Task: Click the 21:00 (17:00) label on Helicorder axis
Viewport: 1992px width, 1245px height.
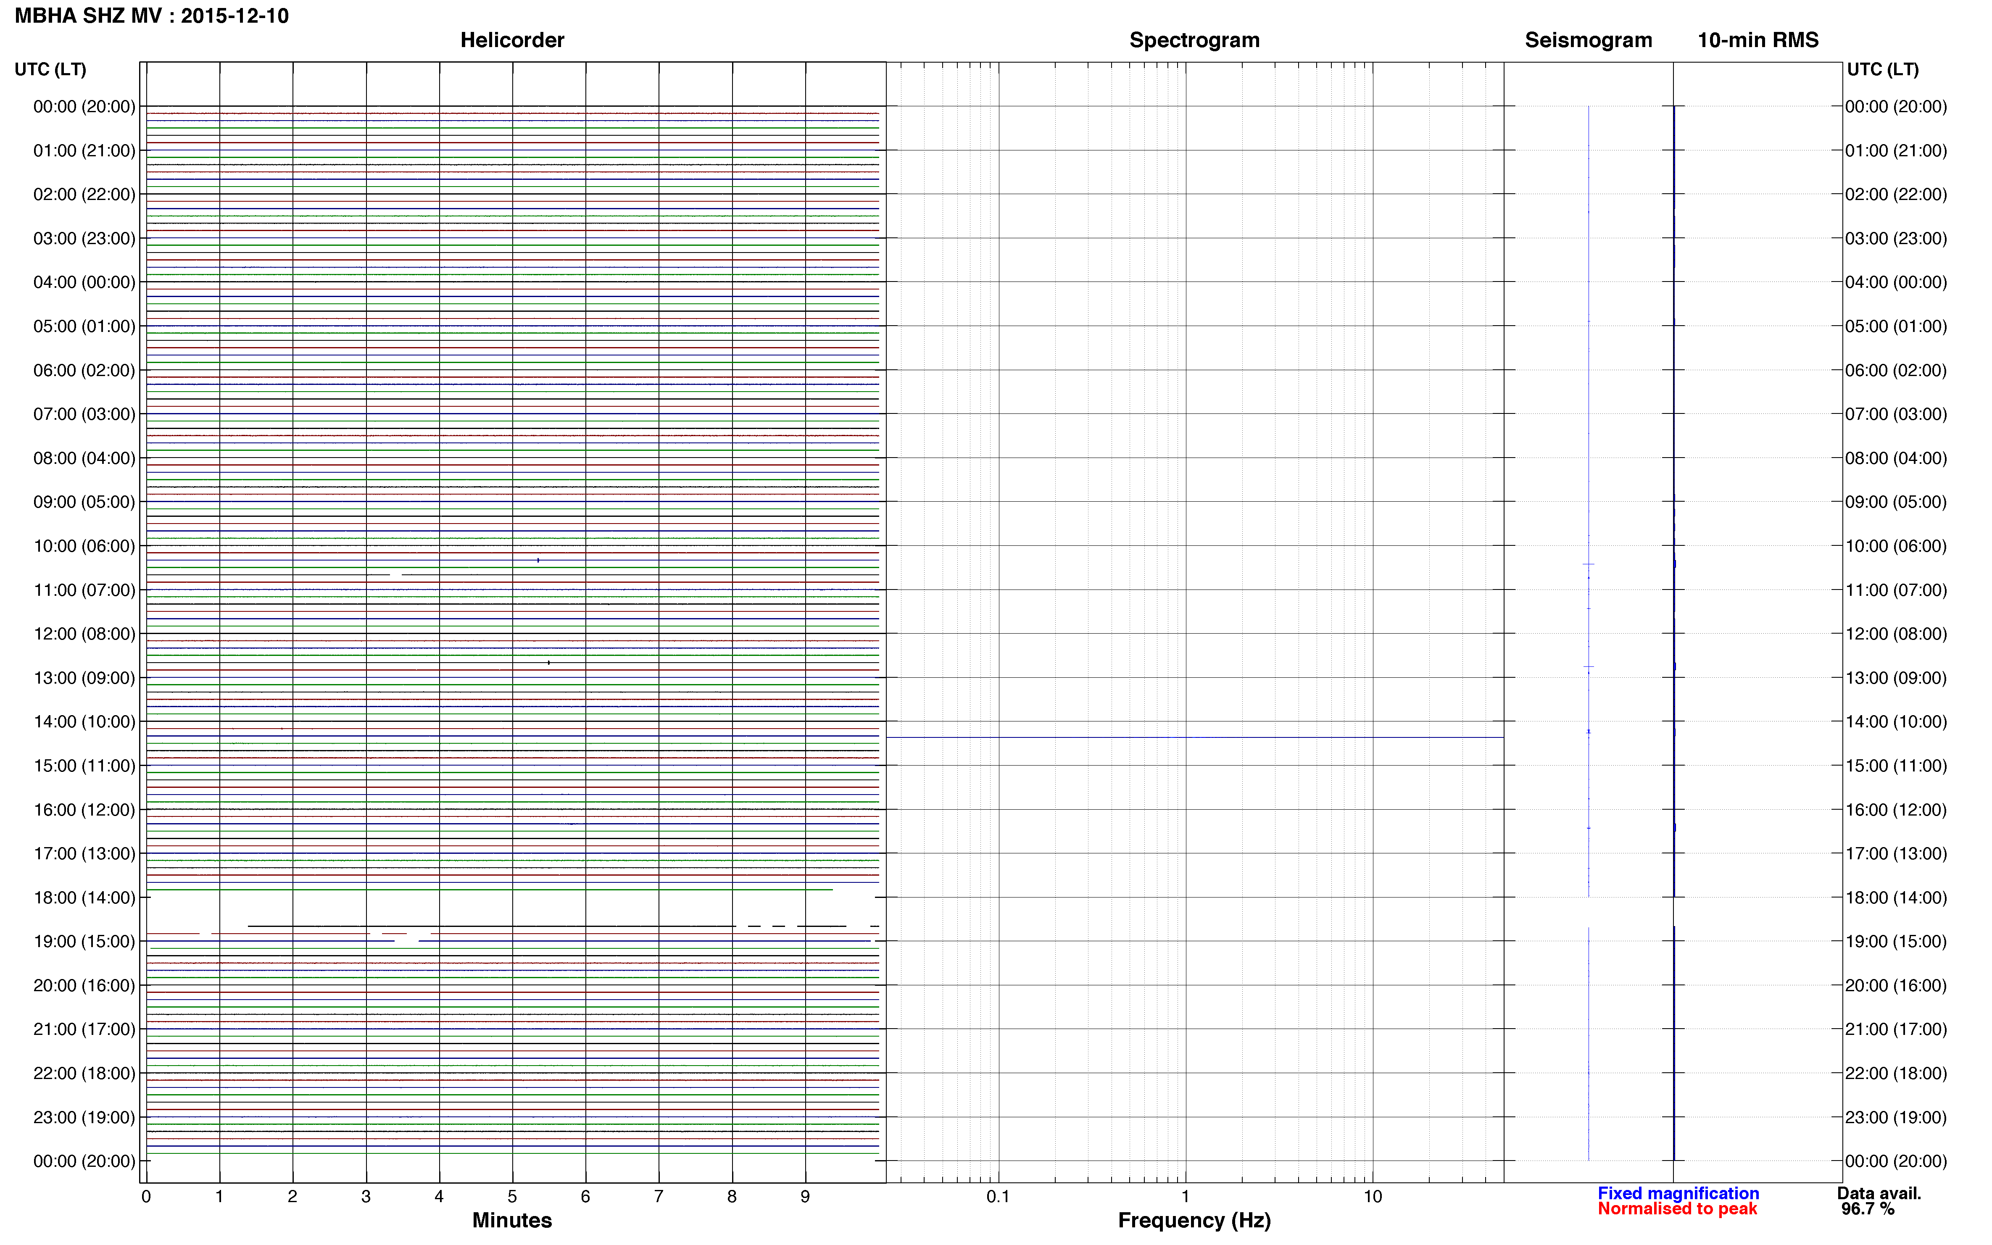Action: [x=84, y=1029]
